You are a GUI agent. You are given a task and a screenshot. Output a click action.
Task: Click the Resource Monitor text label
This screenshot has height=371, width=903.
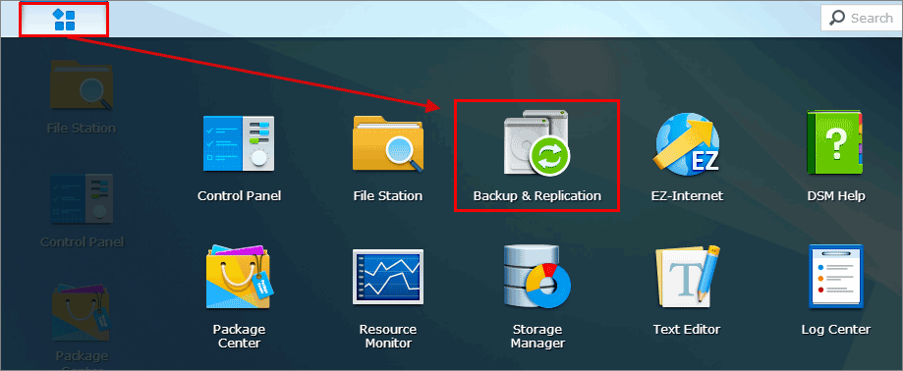tap(387, 337)
